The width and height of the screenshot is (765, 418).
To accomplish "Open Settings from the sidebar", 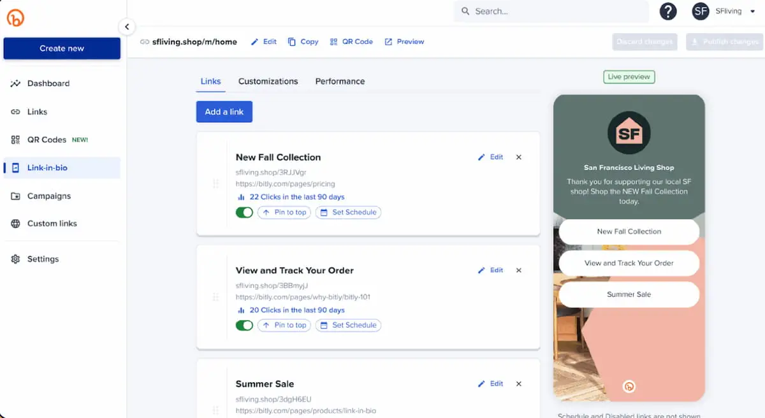I will point(43,259).
